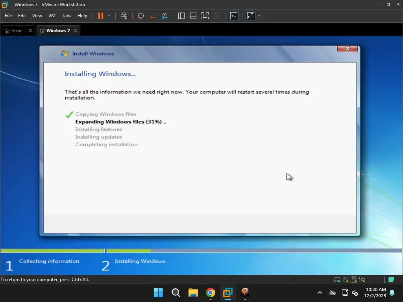403x302 pixels.
Task: Click the VMware Workstation taskbar icon
Action: click(228, 293)
